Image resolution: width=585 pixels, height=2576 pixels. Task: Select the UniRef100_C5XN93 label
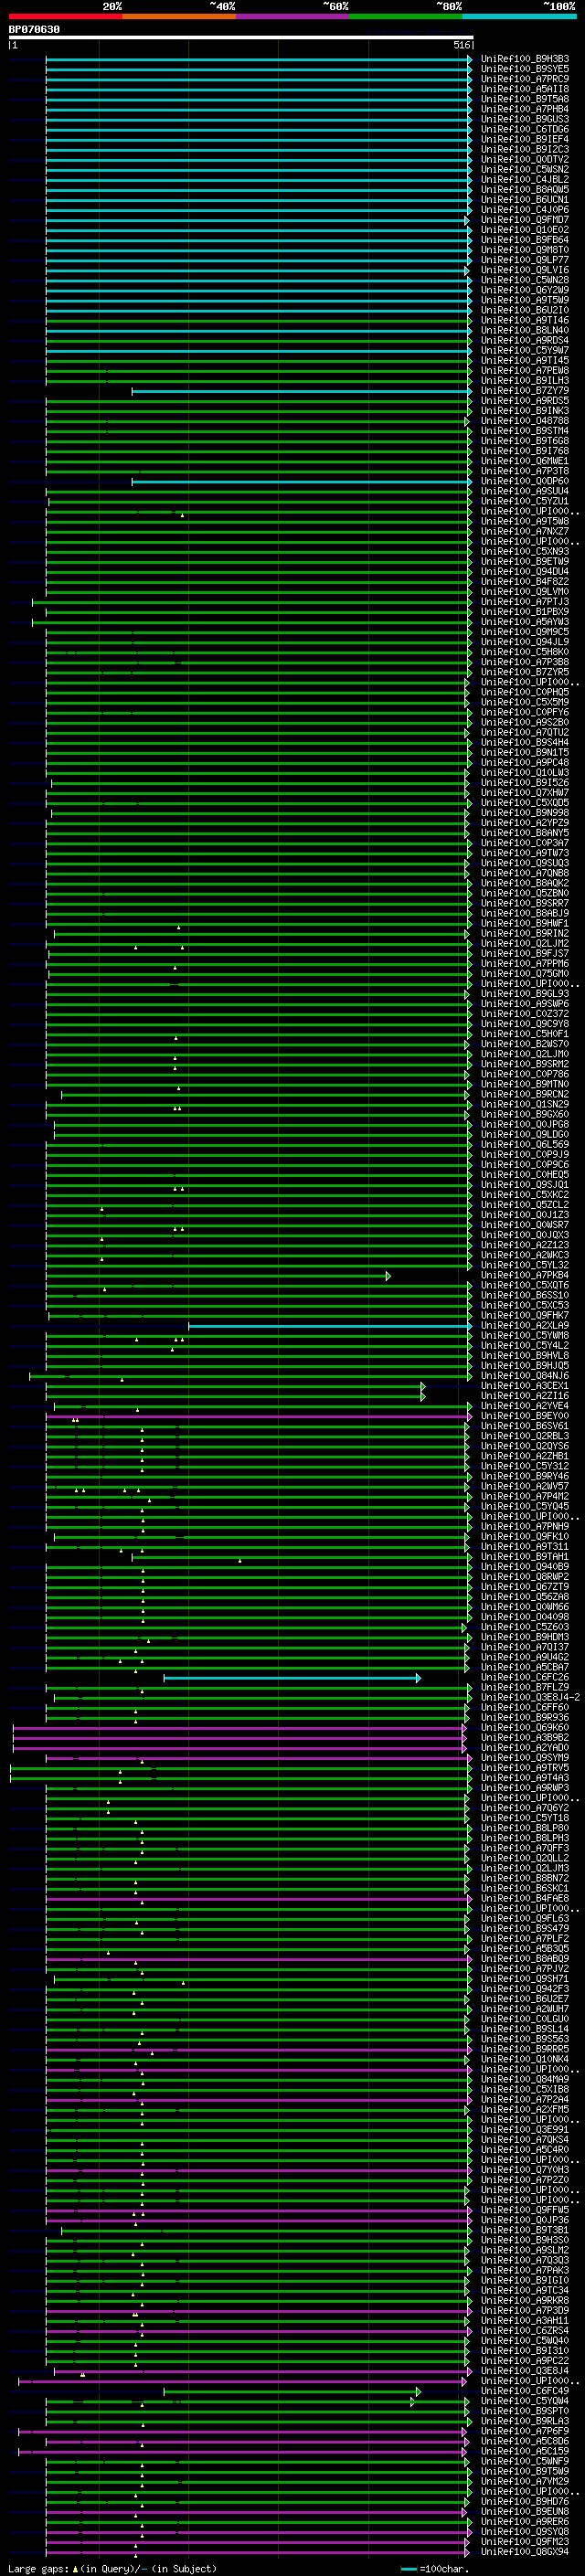(524, 551)
